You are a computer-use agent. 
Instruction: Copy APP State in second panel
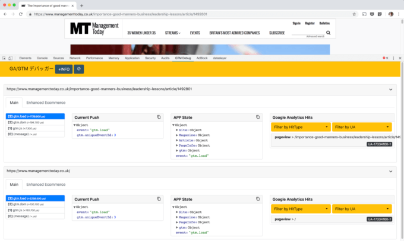coord(258,199)
